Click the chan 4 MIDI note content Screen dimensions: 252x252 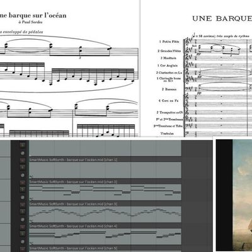(105, 236)
